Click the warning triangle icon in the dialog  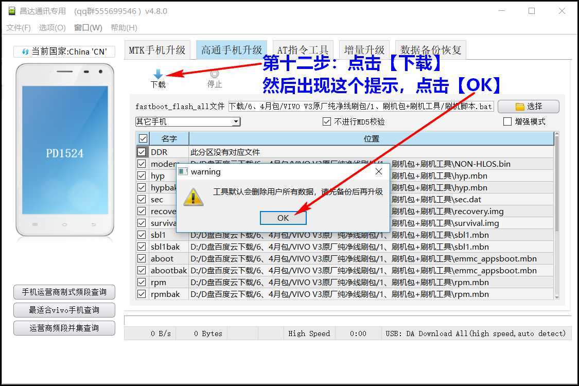[x=193, y=197]
